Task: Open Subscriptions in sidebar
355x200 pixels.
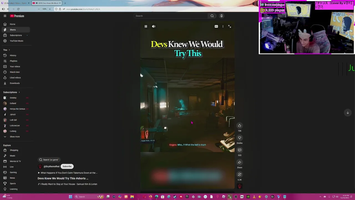Action: 16,35
